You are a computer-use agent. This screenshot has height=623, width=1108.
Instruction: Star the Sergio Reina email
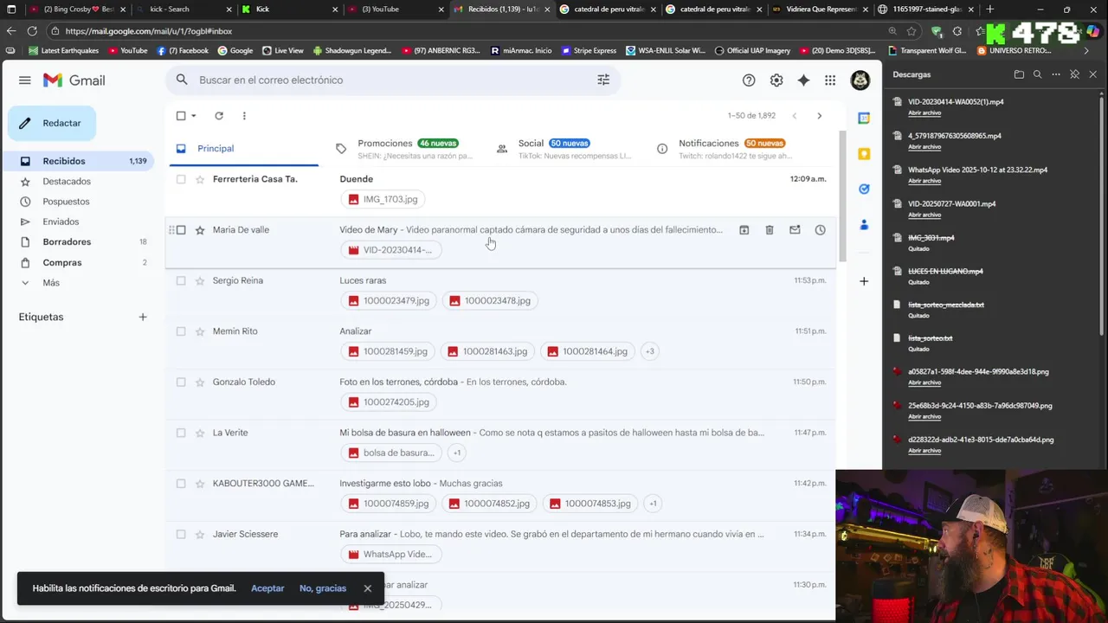coord(200,280)
